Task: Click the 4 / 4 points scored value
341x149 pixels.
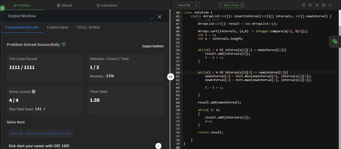Action: [x=14, y=100]
